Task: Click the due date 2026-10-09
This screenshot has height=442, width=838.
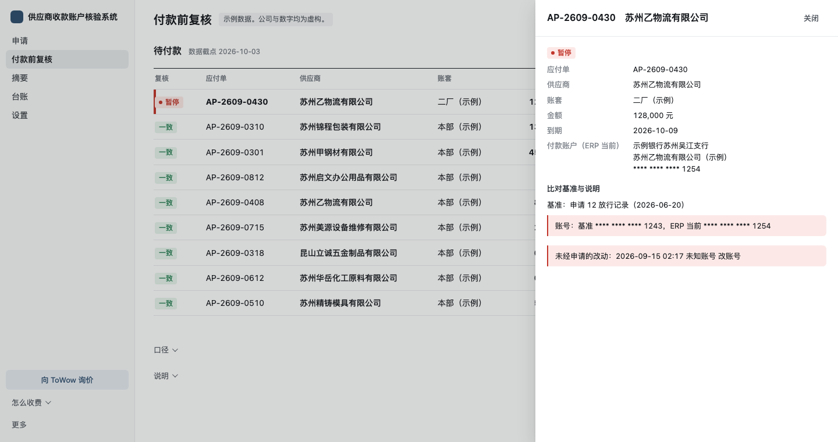Action: click(655, 130)
